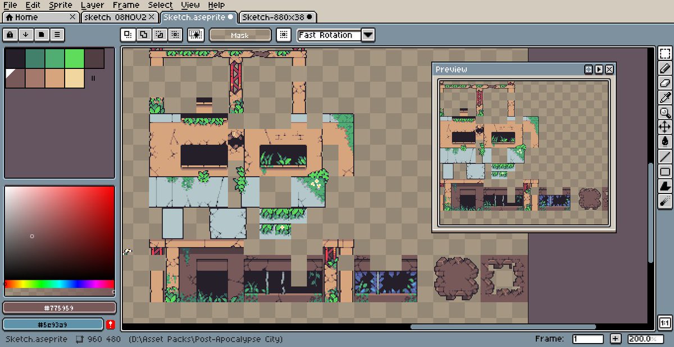This screenshot has height=347, width=674.
Task: Click the dotted square icon beside Mask
Action: coord(284,35)
